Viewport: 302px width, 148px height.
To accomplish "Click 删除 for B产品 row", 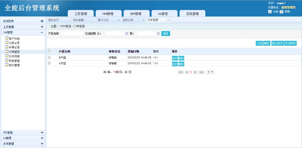I will 181,58.
